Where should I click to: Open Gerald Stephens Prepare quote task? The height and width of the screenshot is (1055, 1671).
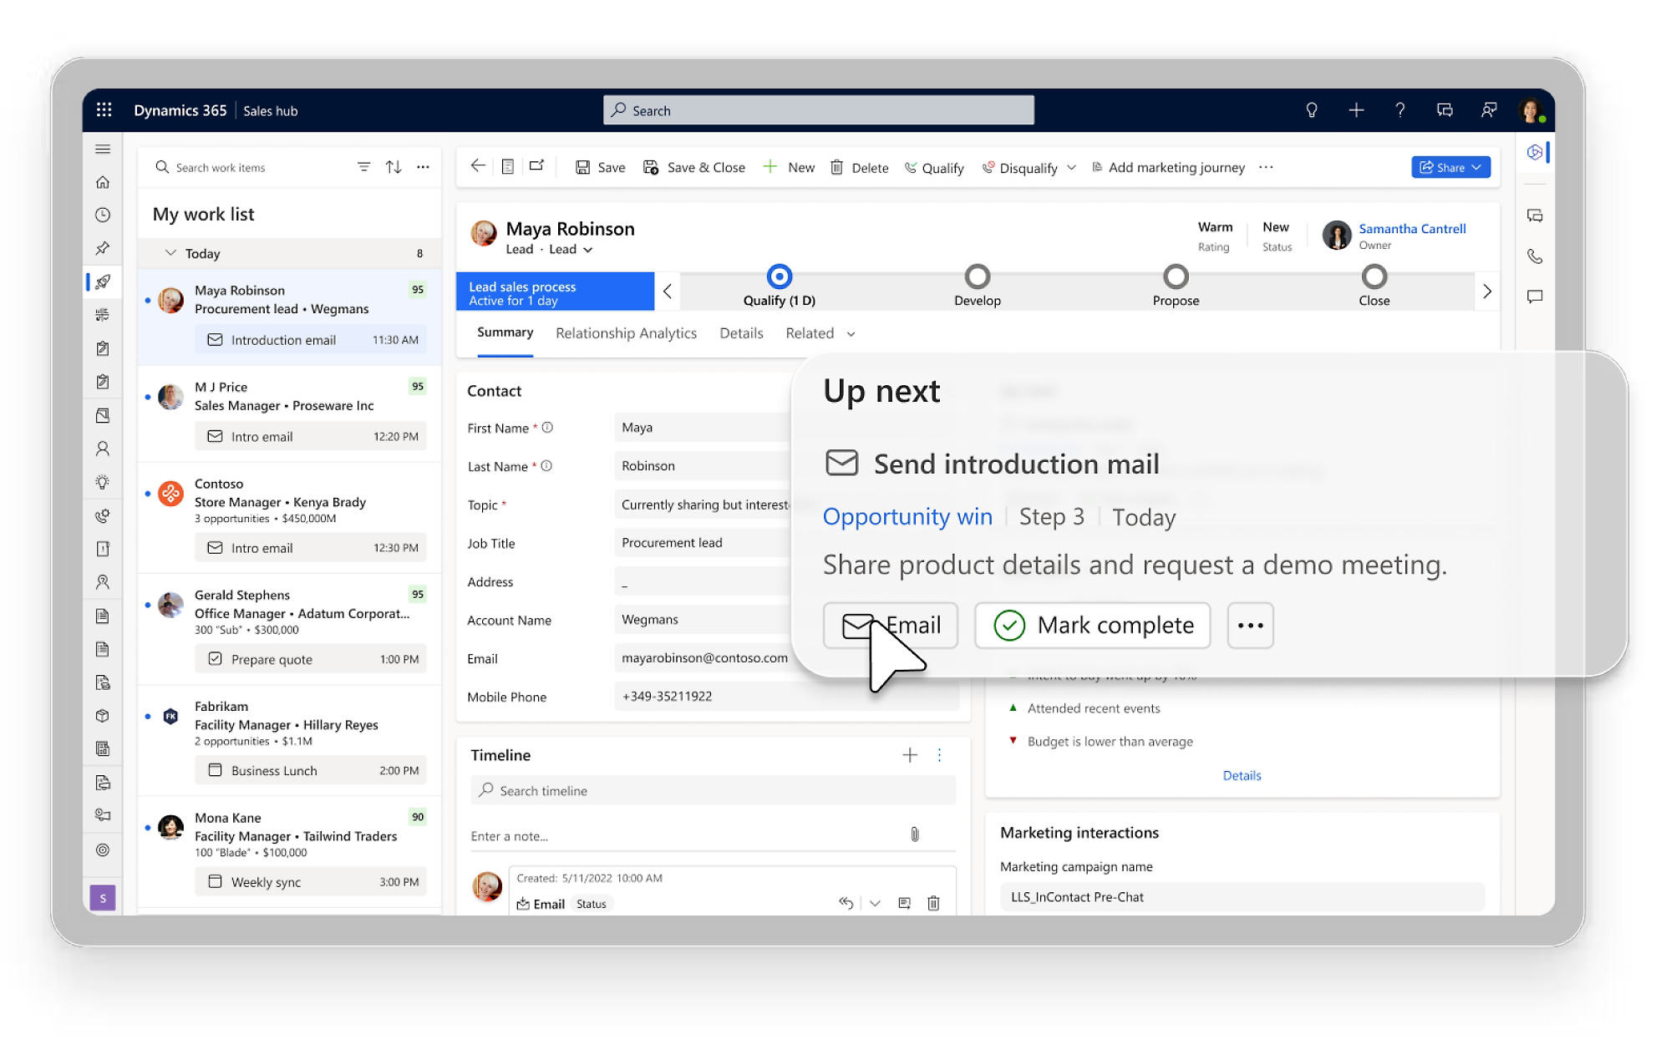click(311, 659)
